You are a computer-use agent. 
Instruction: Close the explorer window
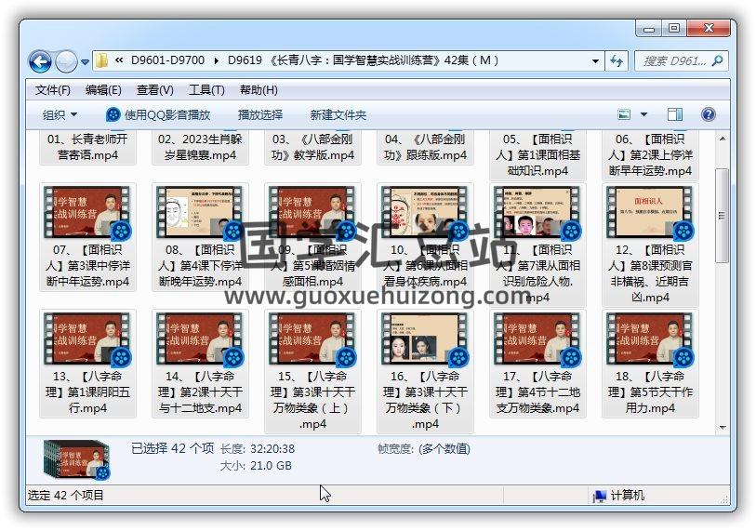click(x=709, y=29)
